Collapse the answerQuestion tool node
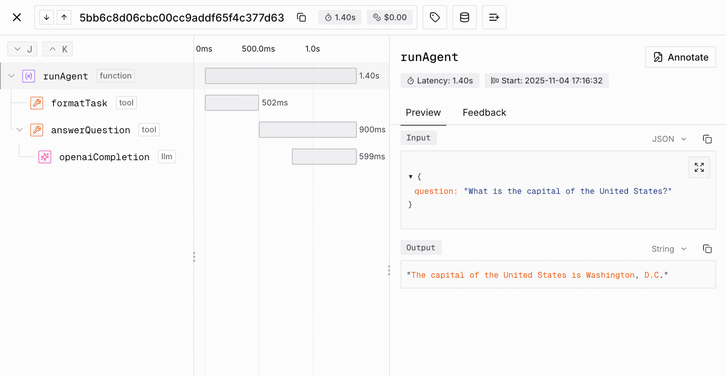726x376 pixels. (x=19, y=130)
